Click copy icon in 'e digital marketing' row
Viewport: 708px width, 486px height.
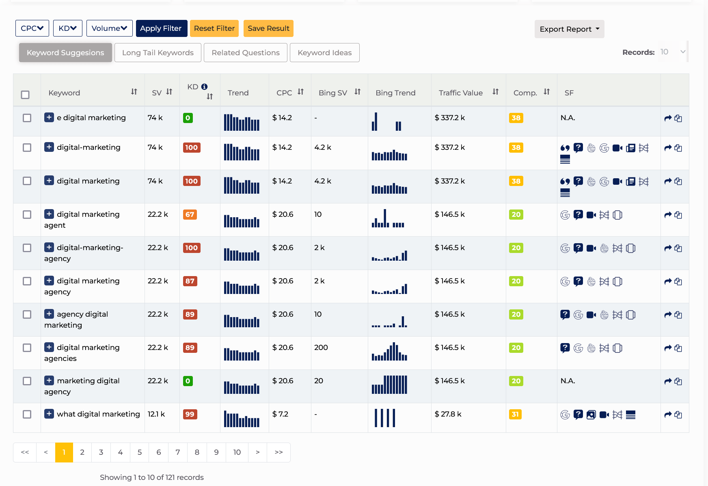click(x=678, y=118)
